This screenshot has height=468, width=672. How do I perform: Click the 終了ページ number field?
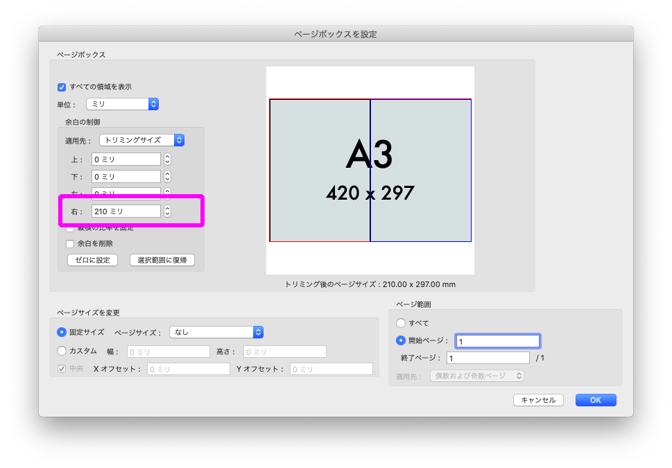[488, 358]
